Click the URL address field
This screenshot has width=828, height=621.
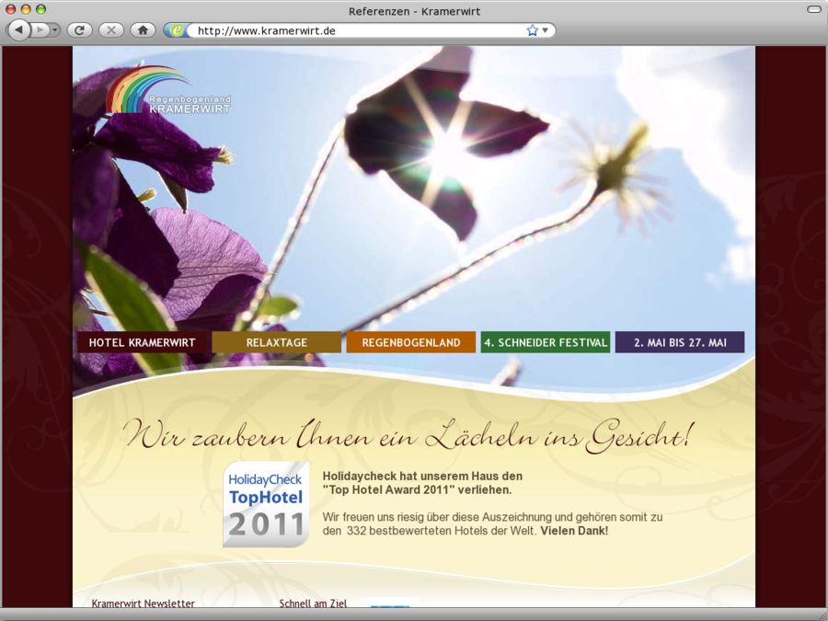point(359,30)
